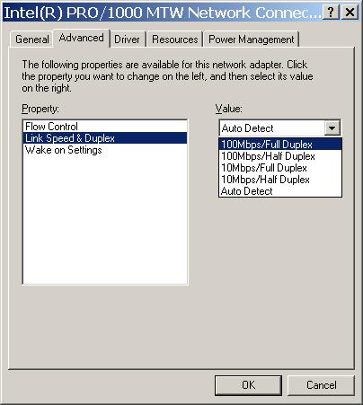This screenshot has height=405, width=363.
Task: Choose 100Mbps/Half Duplex option
Action: [280, 156]
